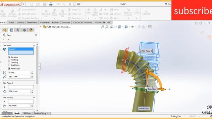The width and height of the screenshot is (212, 119).
Task: Click the Trim Plane 2 distance 45.09mm field
Action: [19, 106]
